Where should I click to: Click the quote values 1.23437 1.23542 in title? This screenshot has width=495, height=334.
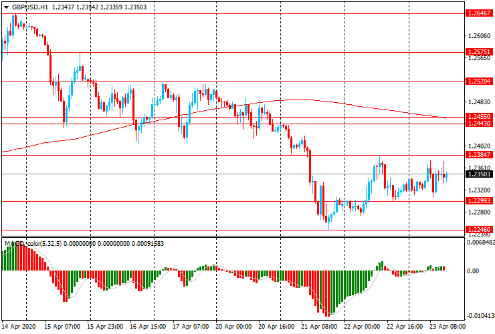tap(75, 7)
